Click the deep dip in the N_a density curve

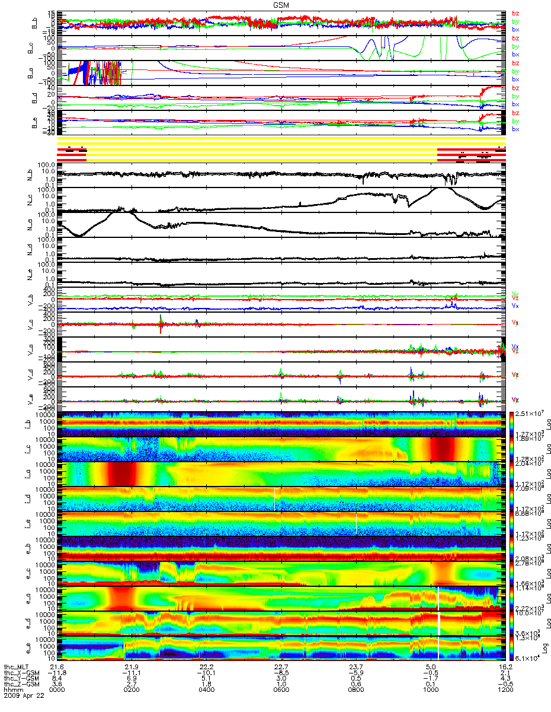pyautogui.click(x=79, y=235)
